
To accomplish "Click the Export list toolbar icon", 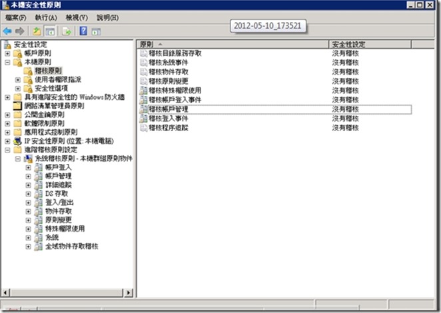I will click(x=67, y=31).
